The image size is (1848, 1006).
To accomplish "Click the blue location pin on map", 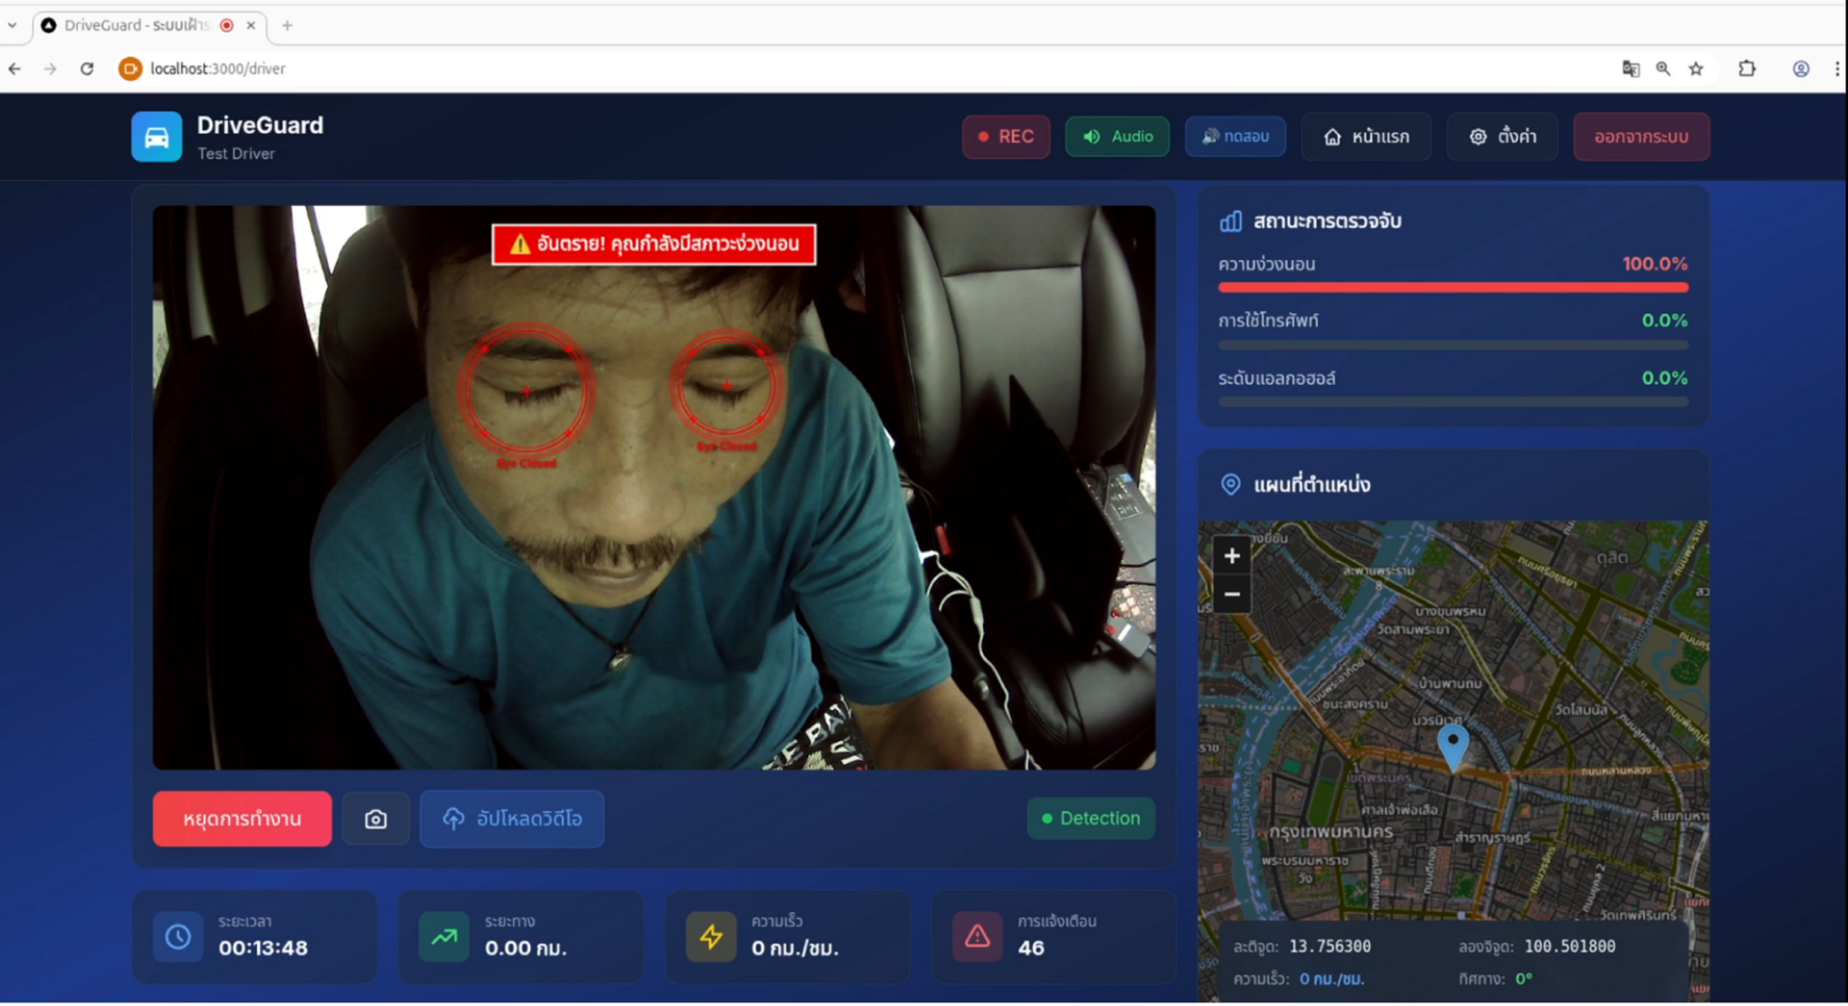I will [1452, 744].
